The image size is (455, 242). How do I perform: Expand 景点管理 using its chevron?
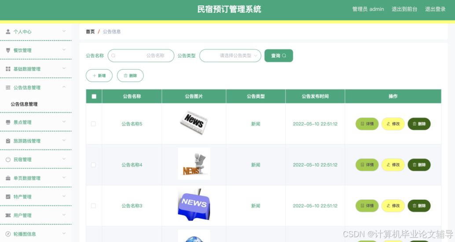(64, 121)
